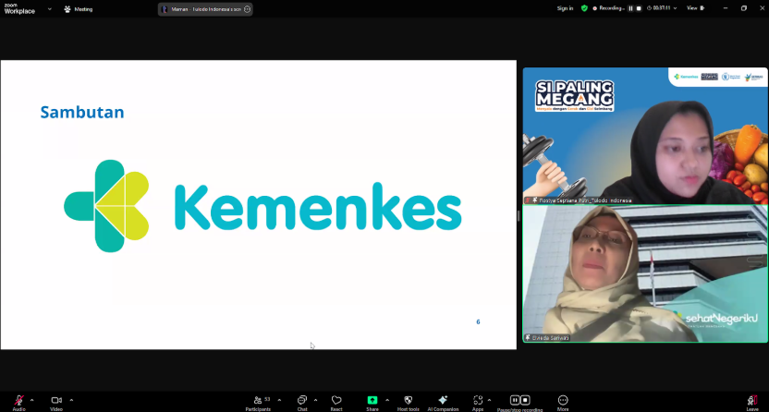Unmute the microphone via Audio icon

[18, 401]
